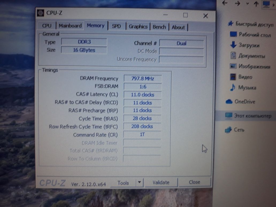
Task: Close CPU-Z with the X button
Action: point(205,16)
